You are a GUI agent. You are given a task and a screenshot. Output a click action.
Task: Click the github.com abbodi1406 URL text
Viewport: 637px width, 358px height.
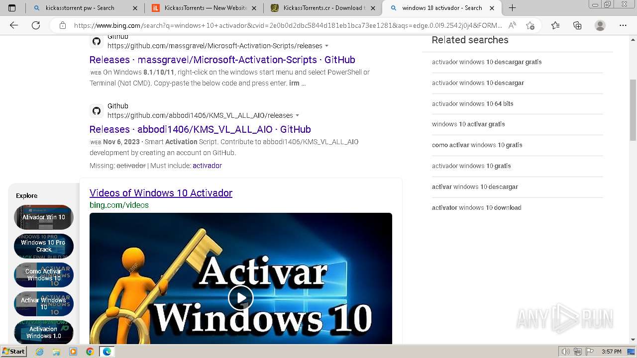tap(200, 115)
